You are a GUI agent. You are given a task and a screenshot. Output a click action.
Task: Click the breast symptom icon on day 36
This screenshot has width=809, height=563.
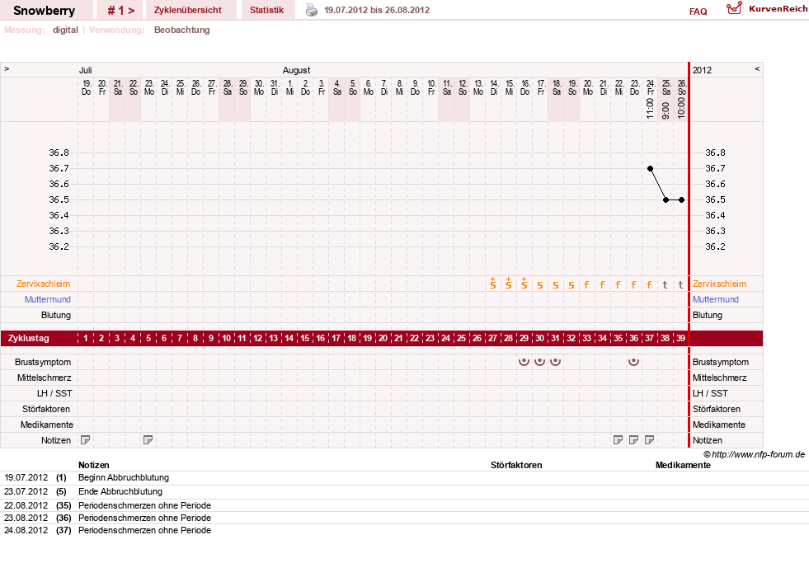(633, 361)
